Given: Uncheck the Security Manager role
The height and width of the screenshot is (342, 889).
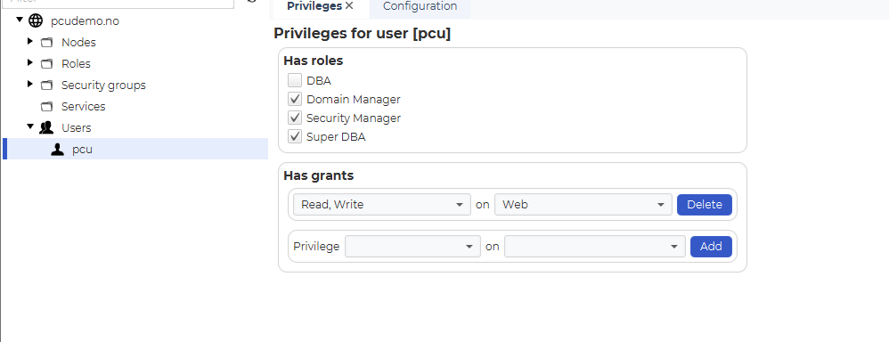Looking at the screenshot, I should click(x=295, y=118).
